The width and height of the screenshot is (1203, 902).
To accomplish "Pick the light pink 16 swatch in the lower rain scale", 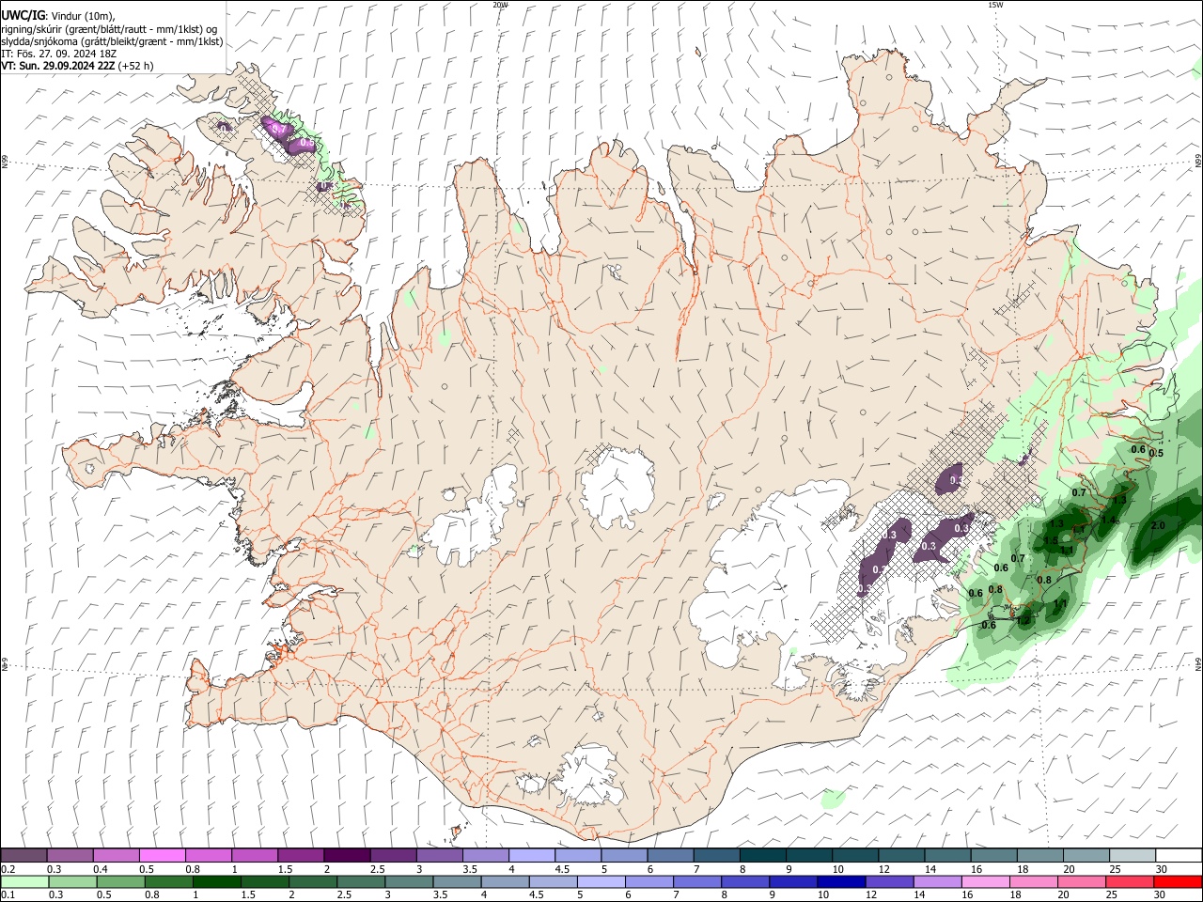I will coord(987,881).
